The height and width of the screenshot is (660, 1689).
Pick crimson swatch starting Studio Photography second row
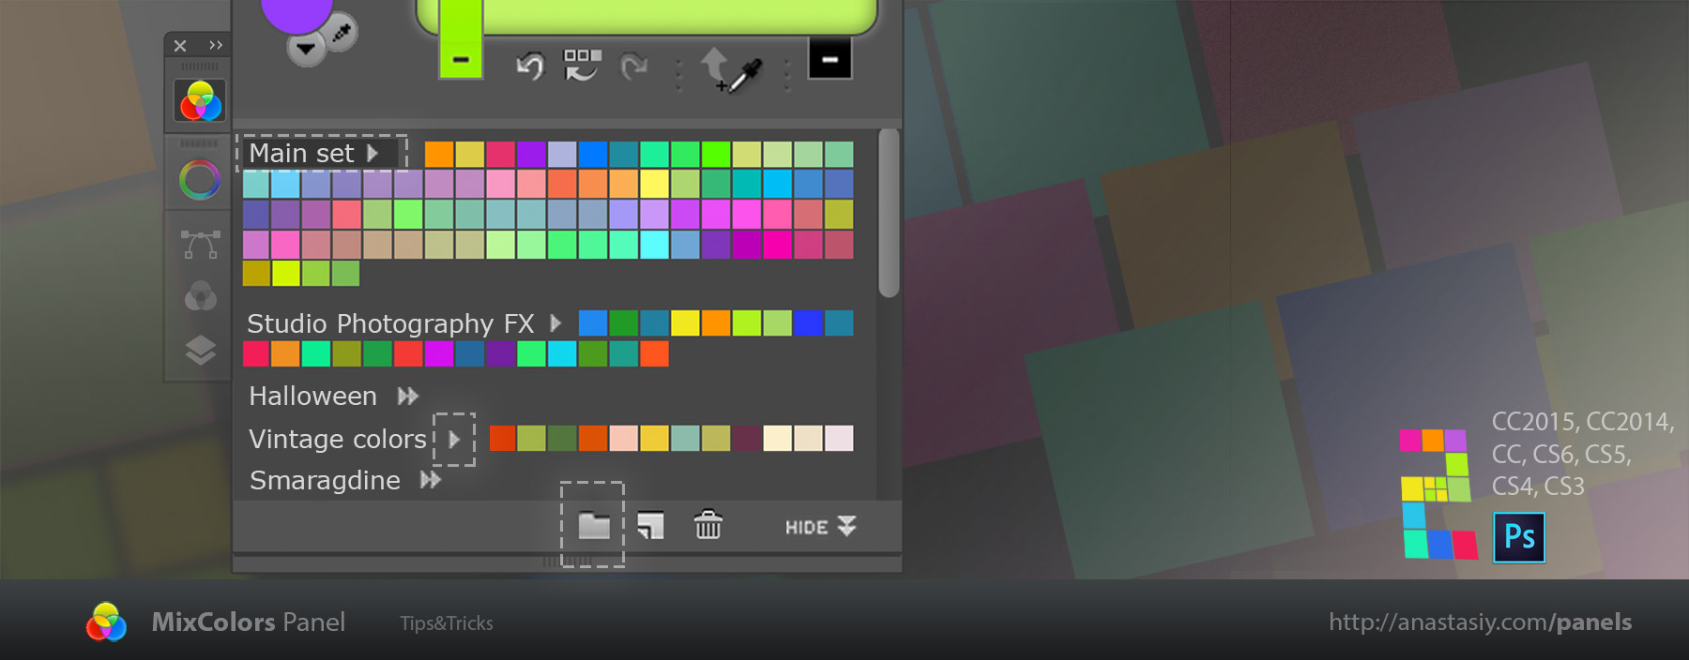(x=256, y=353)
